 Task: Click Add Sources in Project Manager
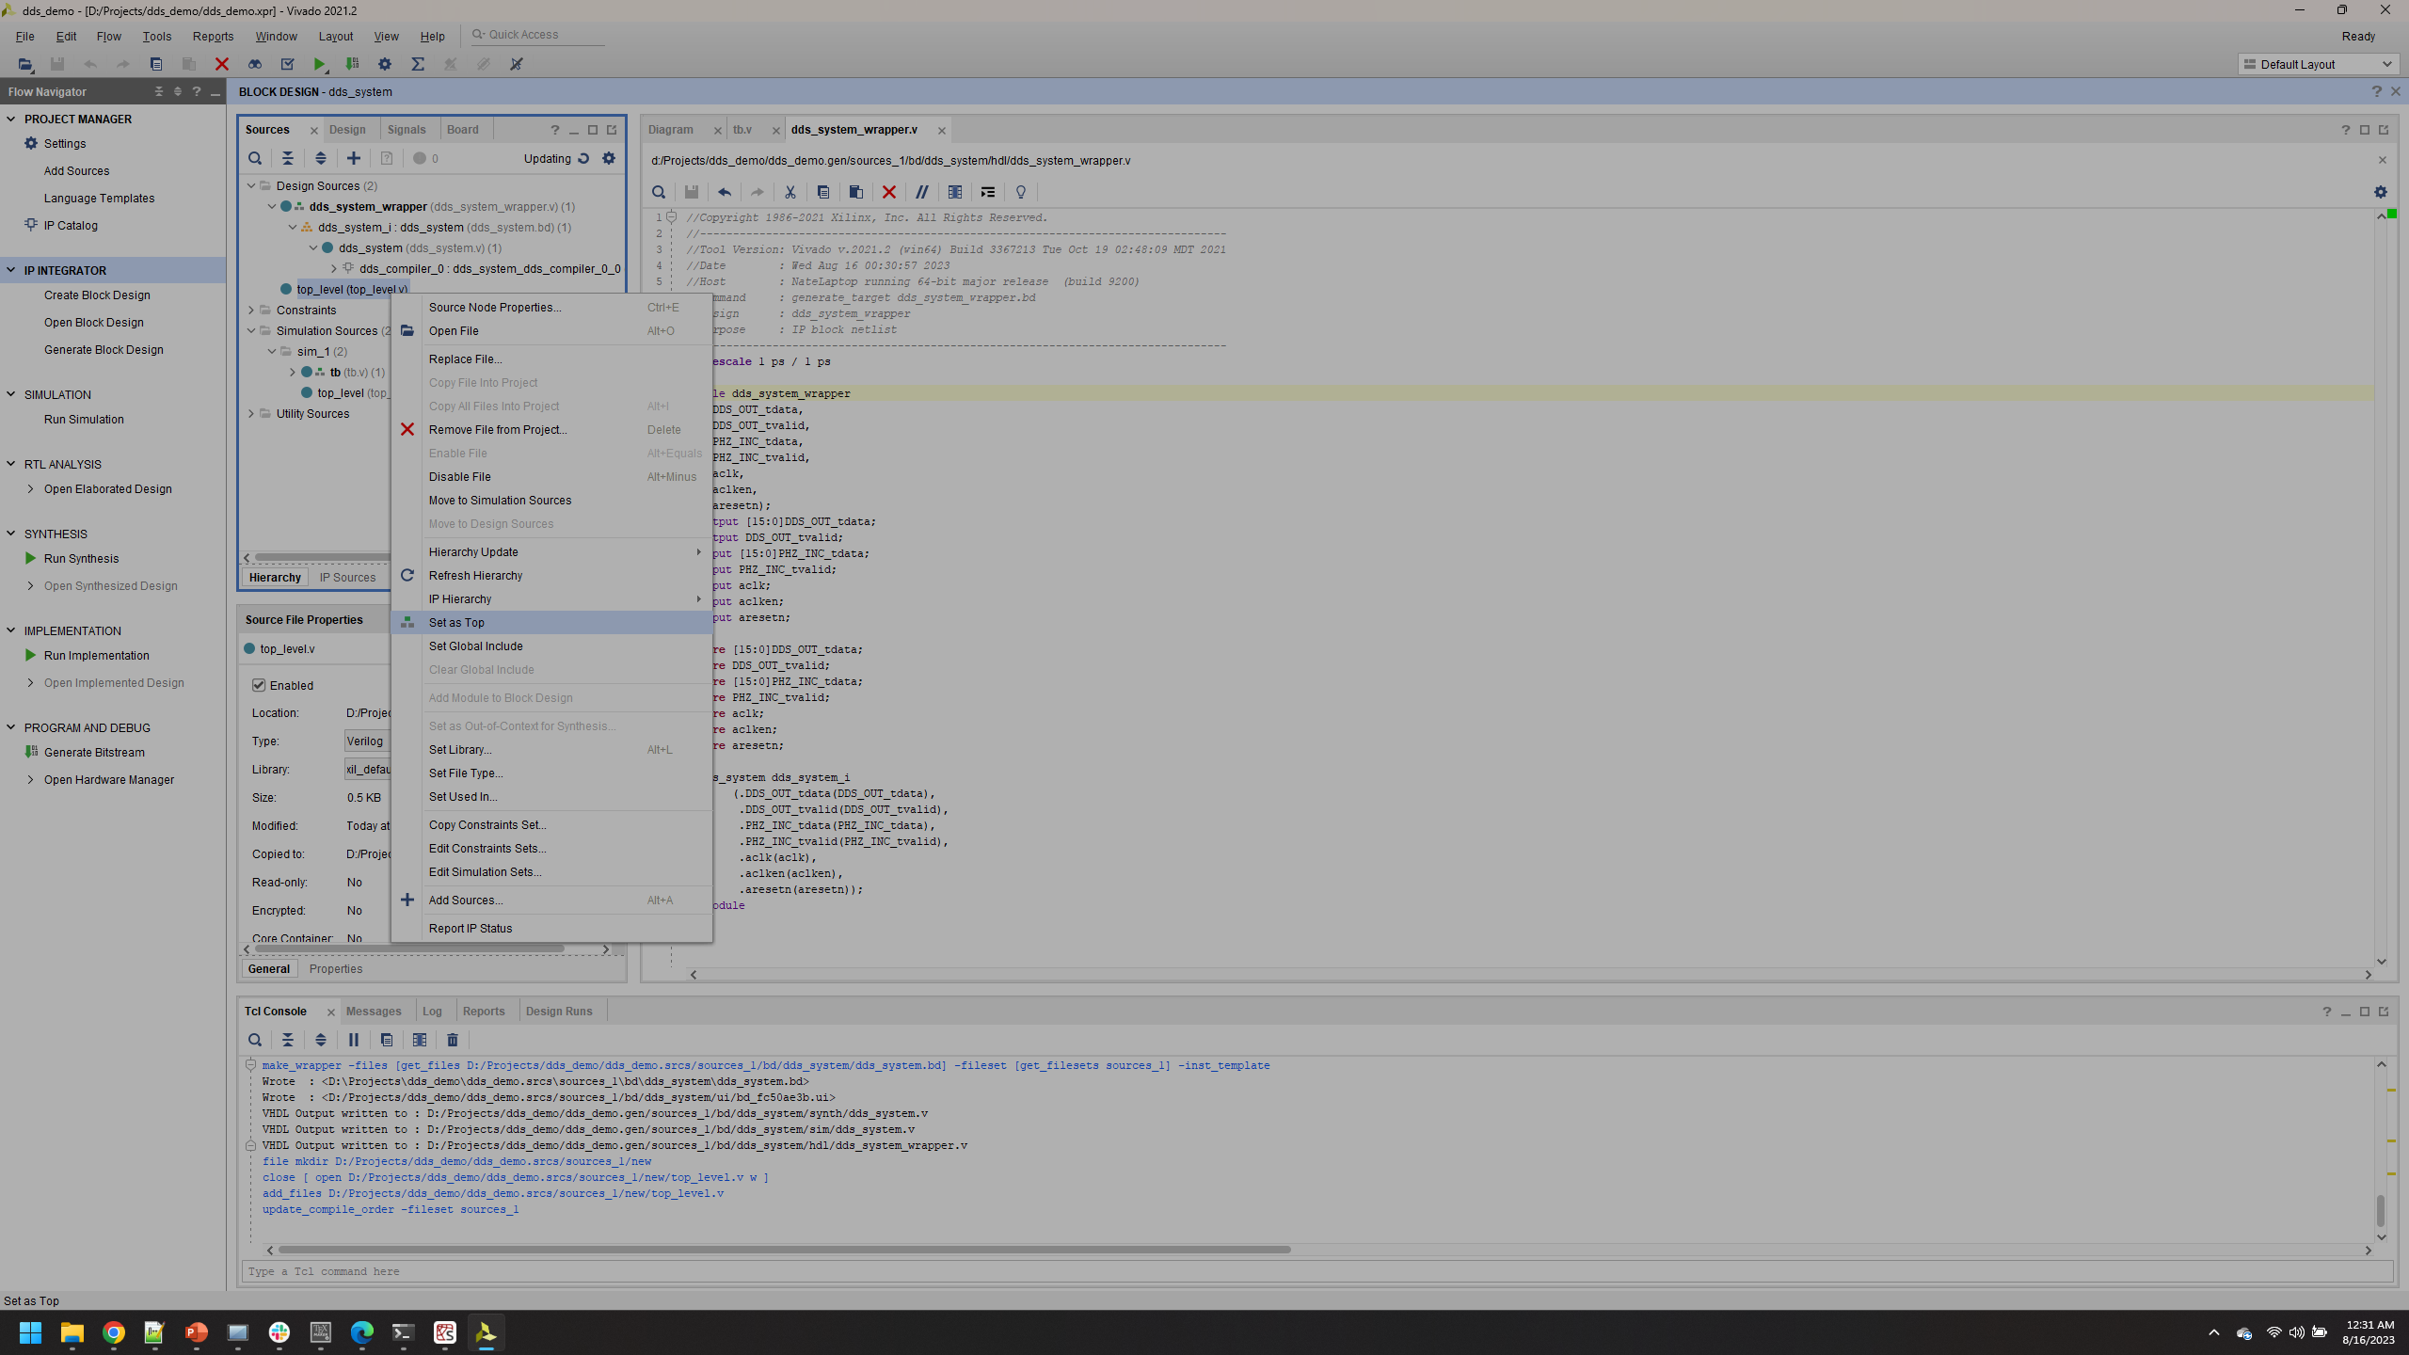pyautogui.click(x=76, y=171)
